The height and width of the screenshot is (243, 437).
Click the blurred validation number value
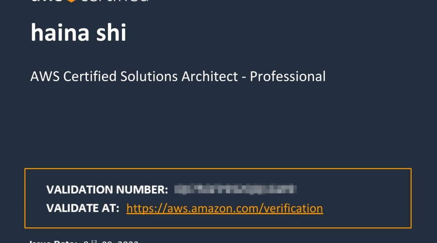tap(235, 189)
